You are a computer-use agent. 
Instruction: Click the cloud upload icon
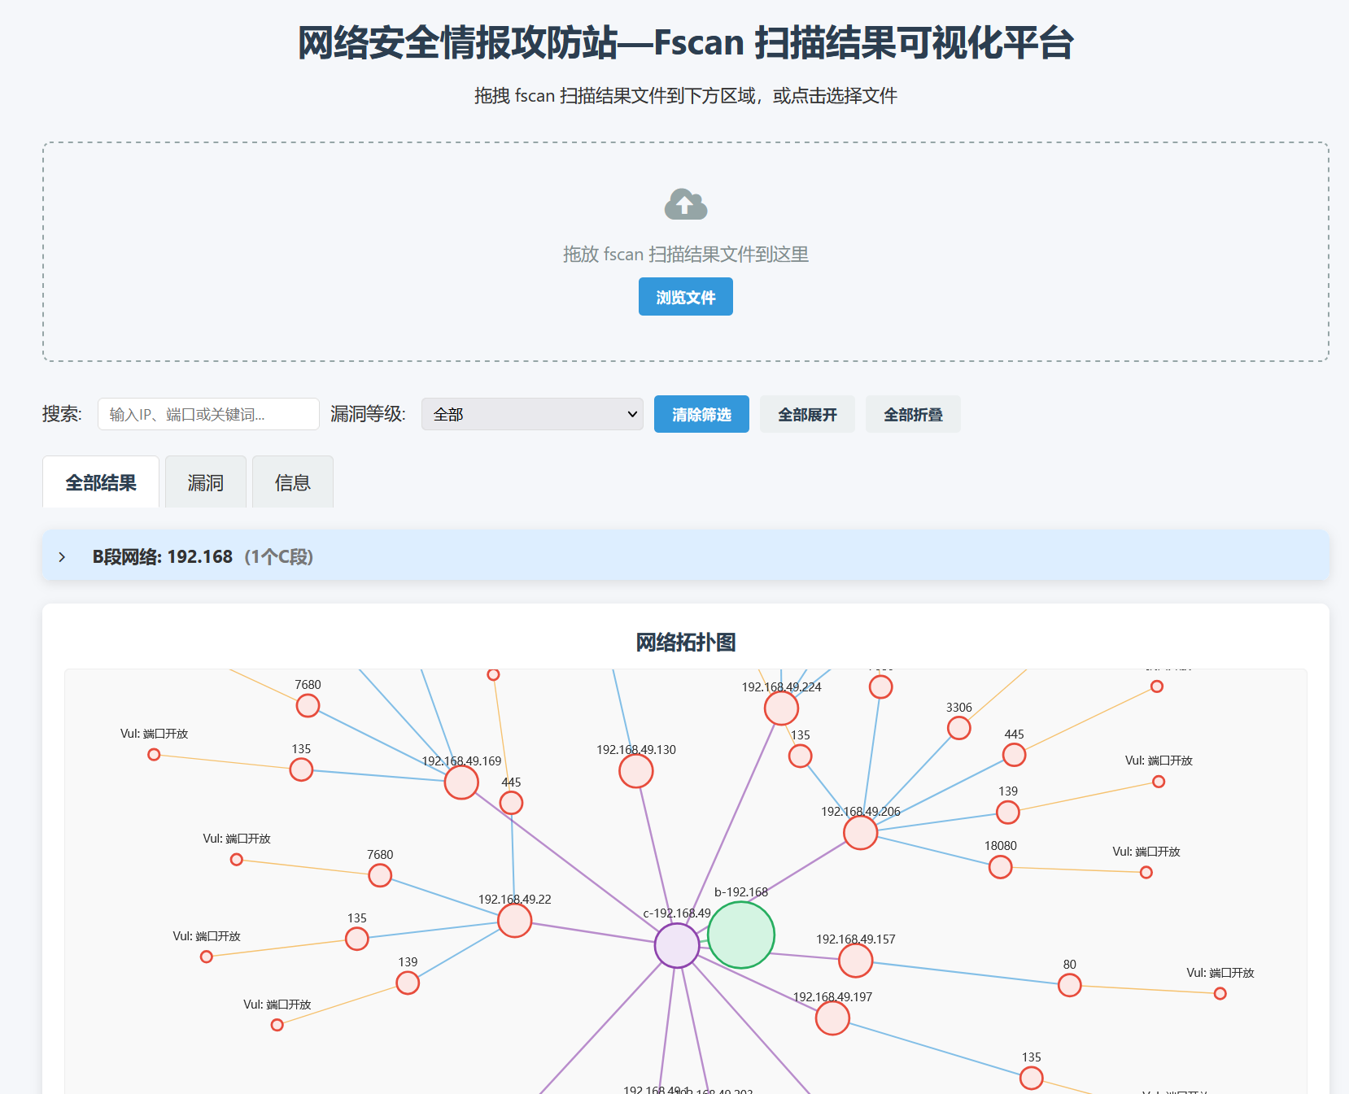point(686,205)
